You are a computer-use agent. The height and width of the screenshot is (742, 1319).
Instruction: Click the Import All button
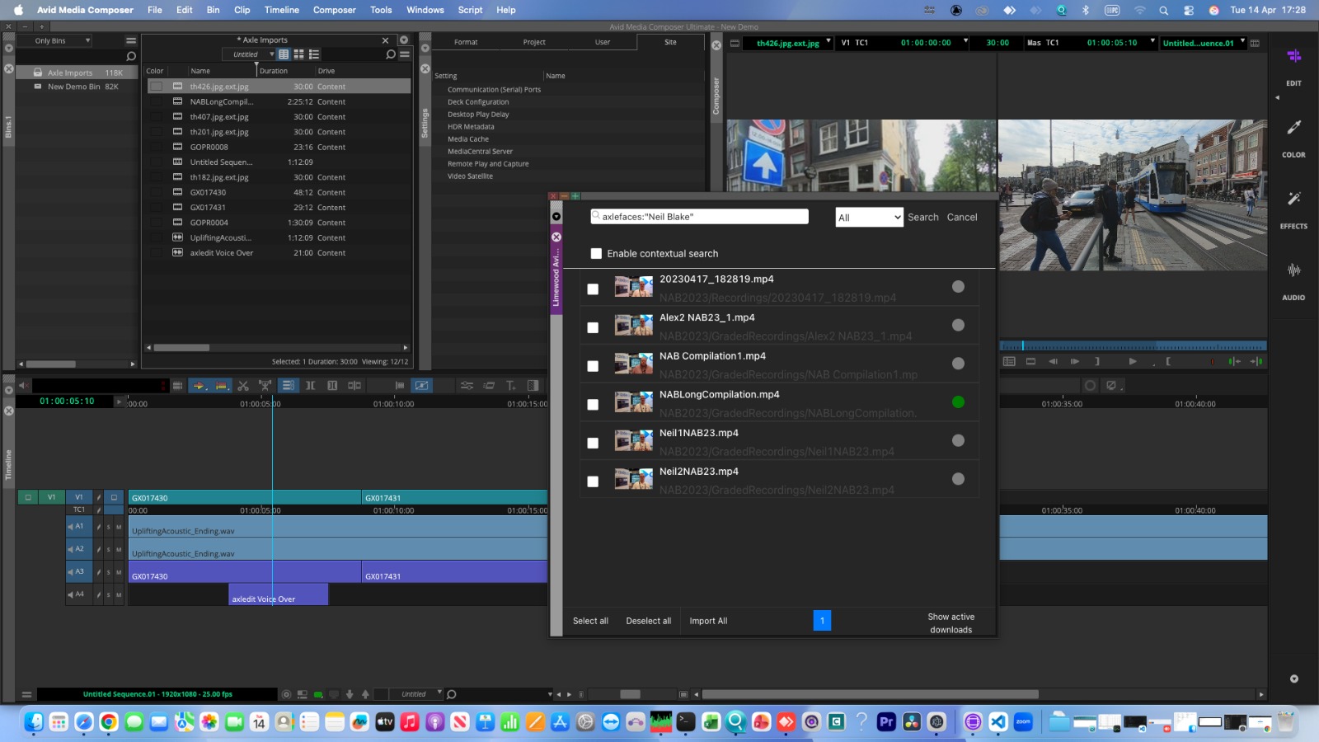[708, 622]
